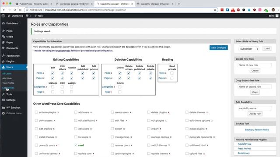Screen dimensions: 280x157
Task: Toggle Posts Read private checkbox
Action: click(x=172, y=73)
